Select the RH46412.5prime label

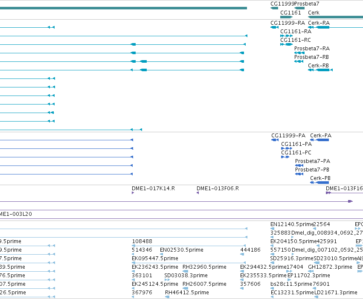tap(187, 293)
